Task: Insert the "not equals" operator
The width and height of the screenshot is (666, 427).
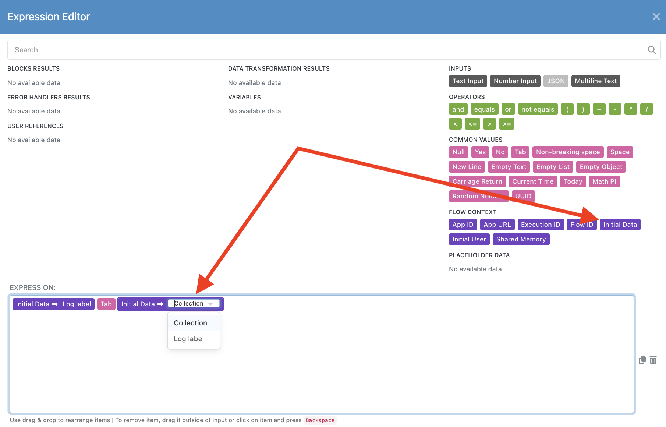Action: [538, 109]
